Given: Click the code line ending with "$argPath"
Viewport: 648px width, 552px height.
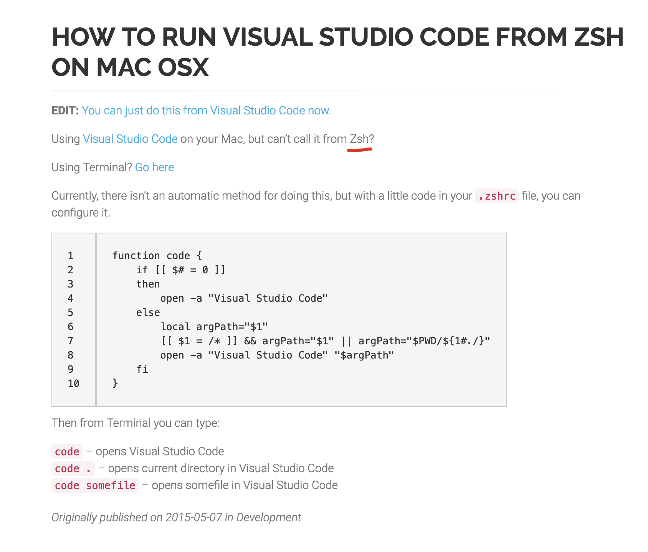Looking at the screenshot, I should [x=277, y=355].
